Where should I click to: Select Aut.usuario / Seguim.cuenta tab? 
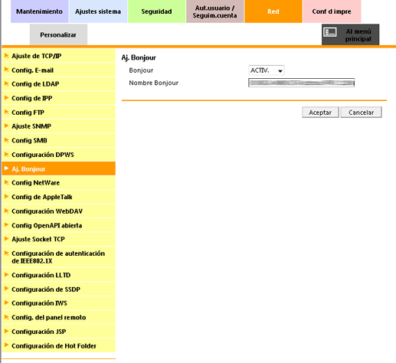[214, 11]
